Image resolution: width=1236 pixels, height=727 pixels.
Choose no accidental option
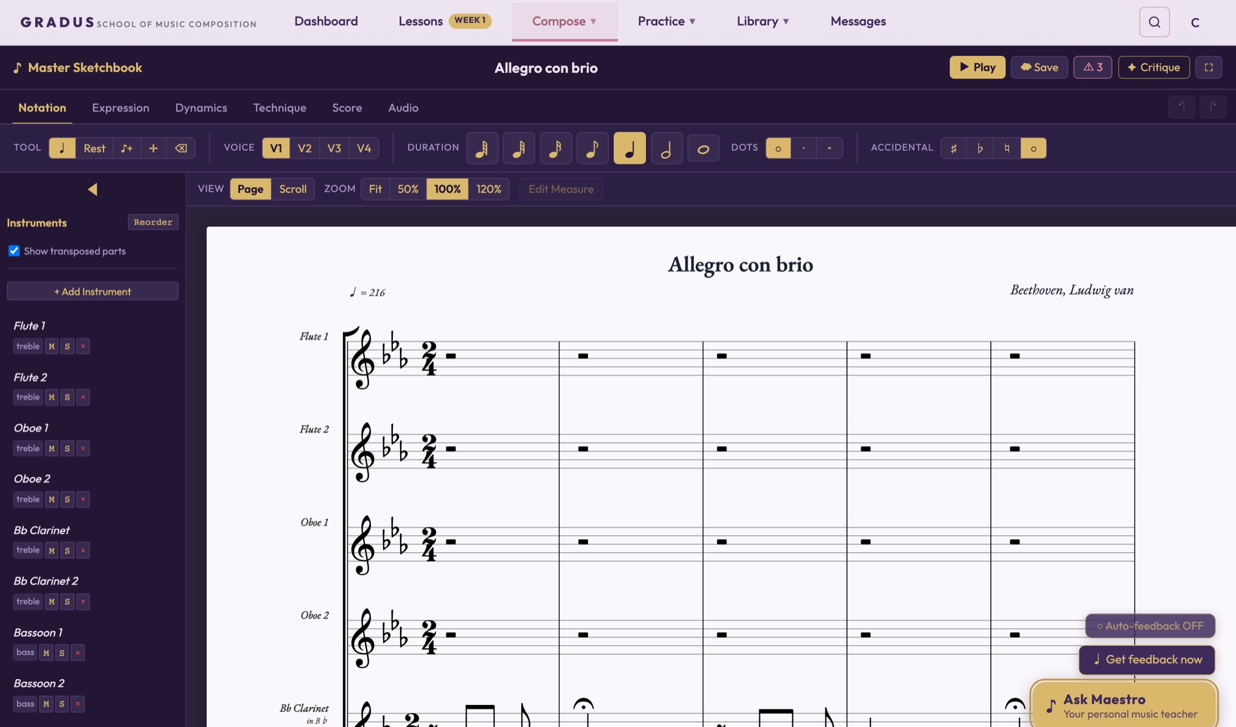(1033, 148)
